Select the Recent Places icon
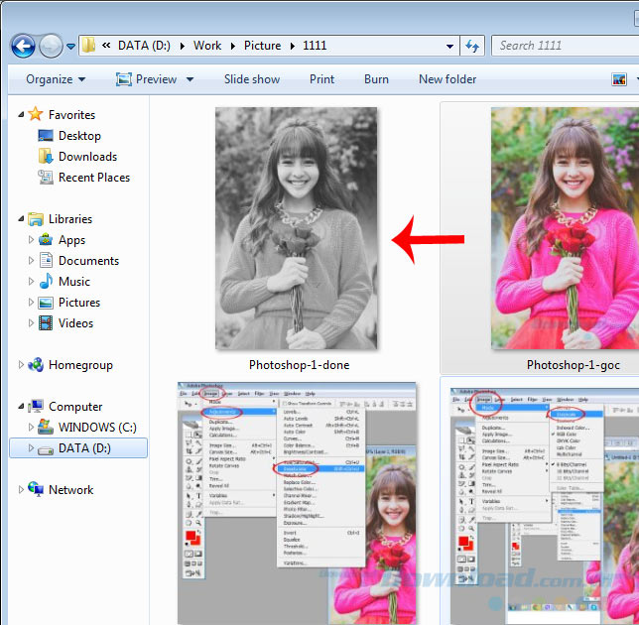The width and height of the screenshot is (639, 625). click(46, 178)
